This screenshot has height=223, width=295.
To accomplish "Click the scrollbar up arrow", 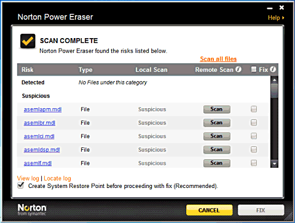I will [274, 80].
